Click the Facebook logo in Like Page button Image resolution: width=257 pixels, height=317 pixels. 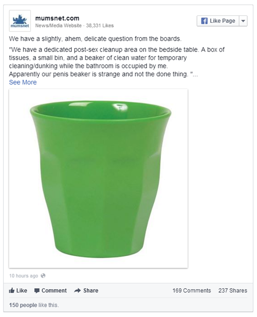204,21
